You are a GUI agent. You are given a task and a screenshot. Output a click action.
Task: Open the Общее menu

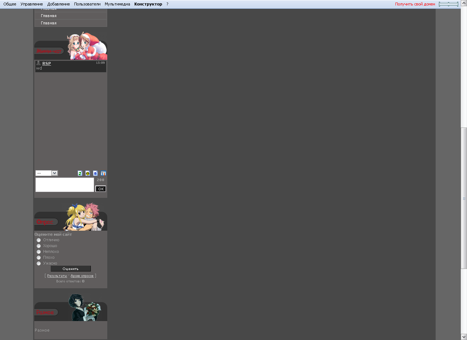(10, 4)
